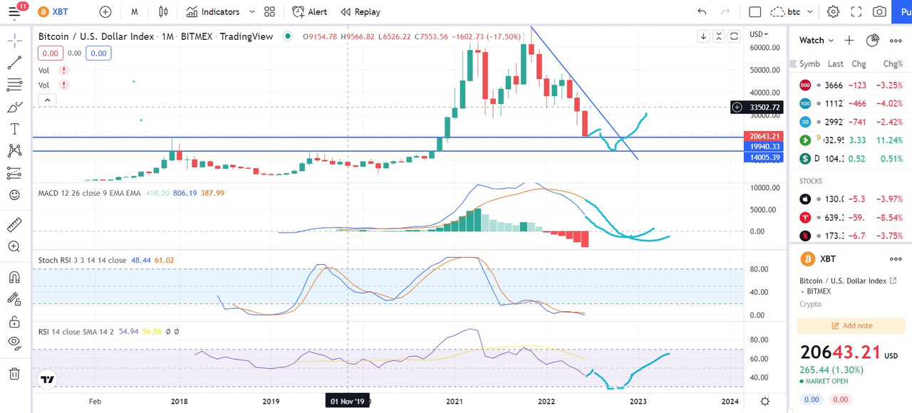
Task: Click first Vol error warning icon
Action: pos(64,70)
